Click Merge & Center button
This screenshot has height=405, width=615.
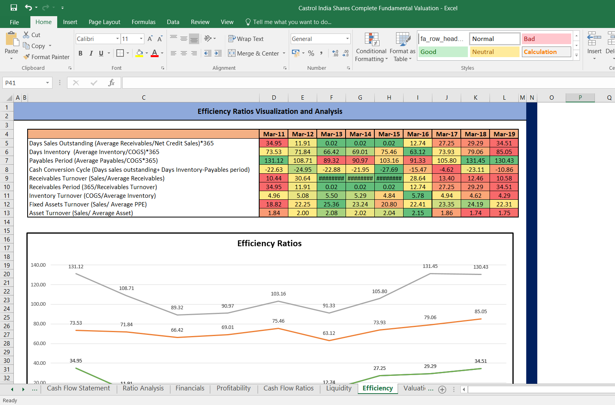[254, 53]
